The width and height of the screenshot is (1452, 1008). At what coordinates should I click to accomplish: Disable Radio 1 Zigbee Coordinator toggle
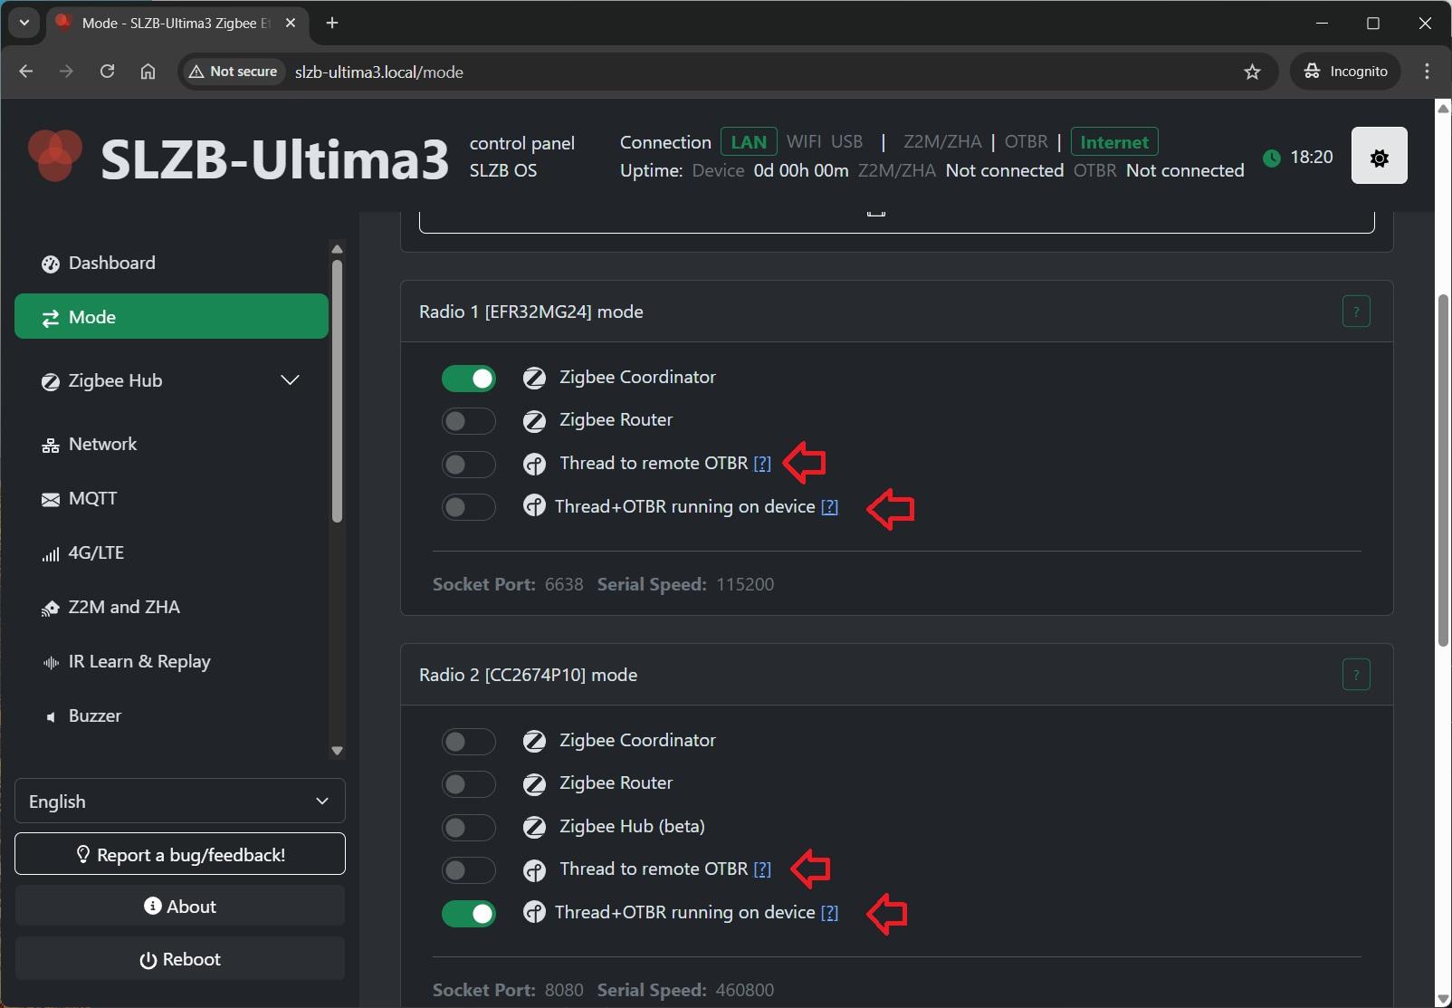point(469,378)
